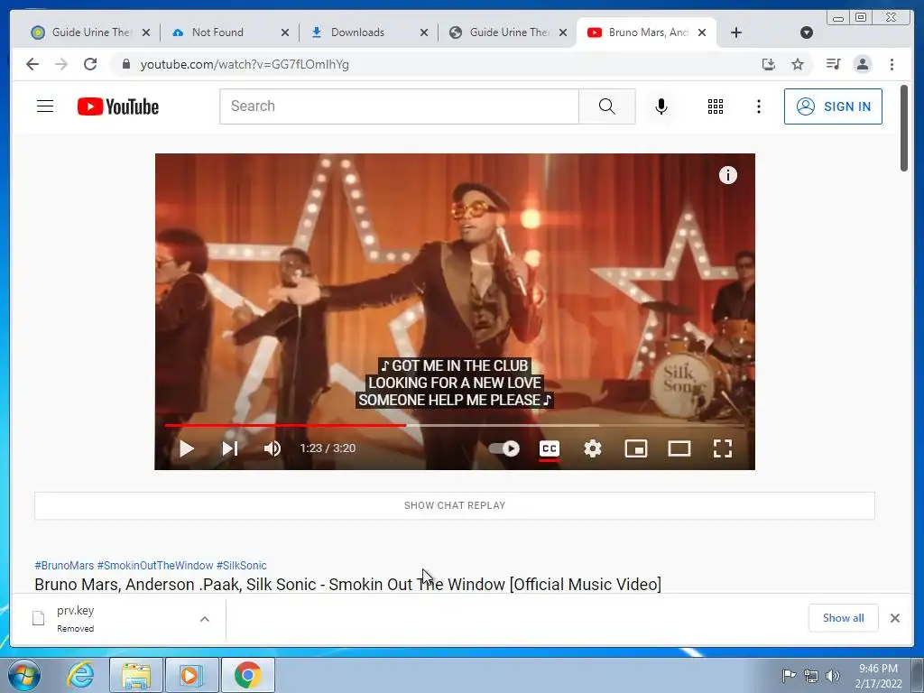Expand the prv.key download options

(x=205, y=619)
